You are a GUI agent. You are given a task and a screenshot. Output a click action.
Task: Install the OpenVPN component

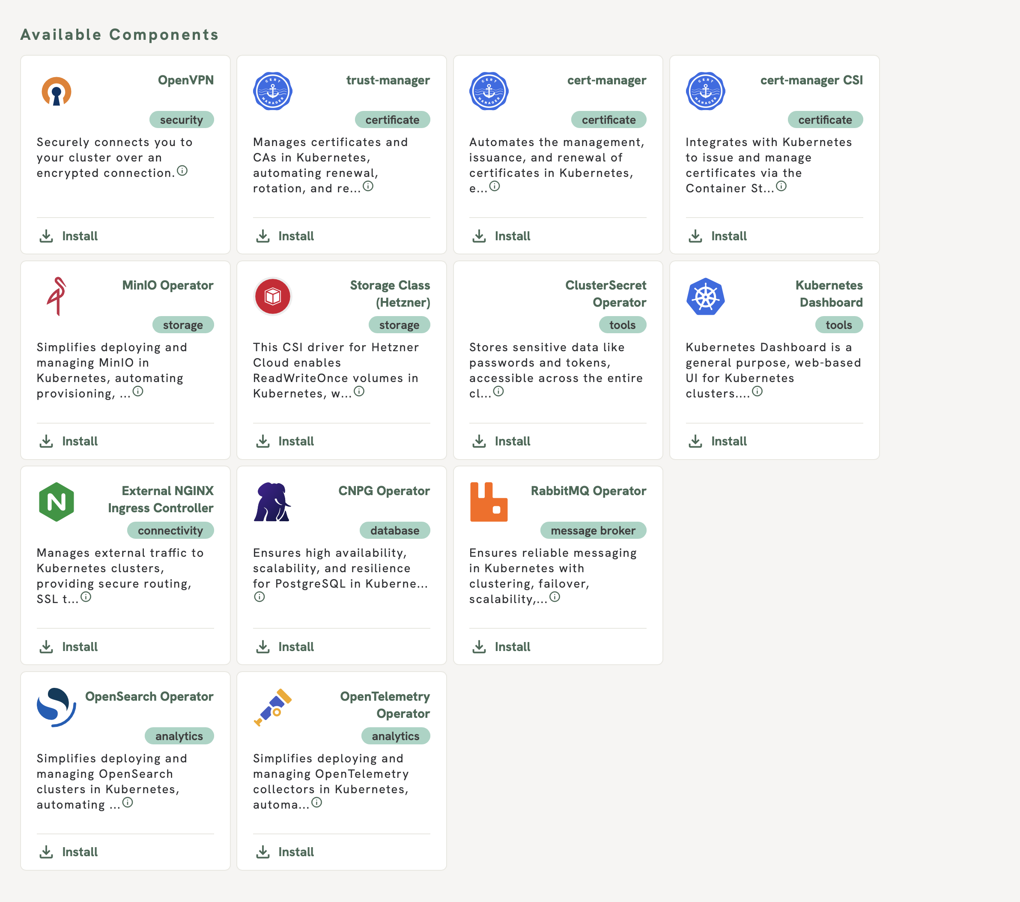click(69, 236)
